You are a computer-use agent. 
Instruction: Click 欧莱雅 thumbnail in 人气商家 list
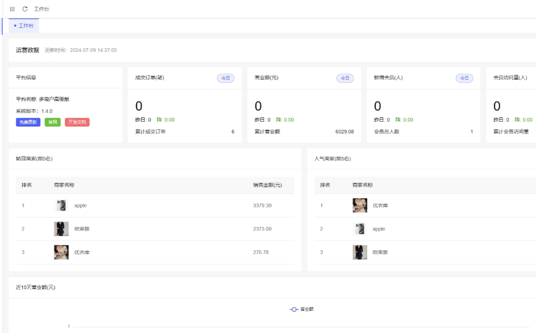359,252
